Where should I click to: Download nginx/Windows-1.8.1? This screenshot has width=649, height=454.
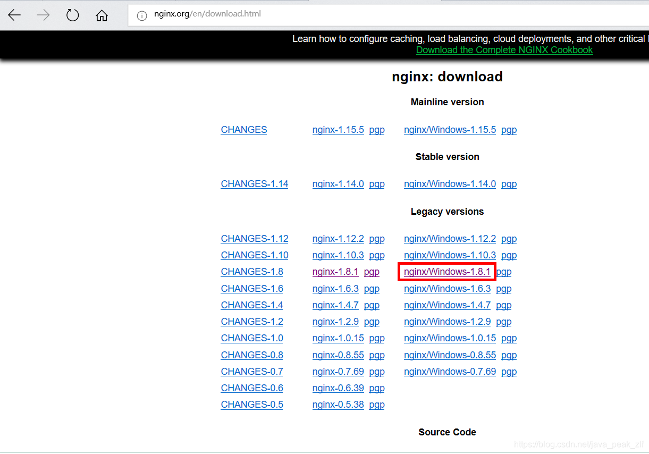tap(447, 272)
